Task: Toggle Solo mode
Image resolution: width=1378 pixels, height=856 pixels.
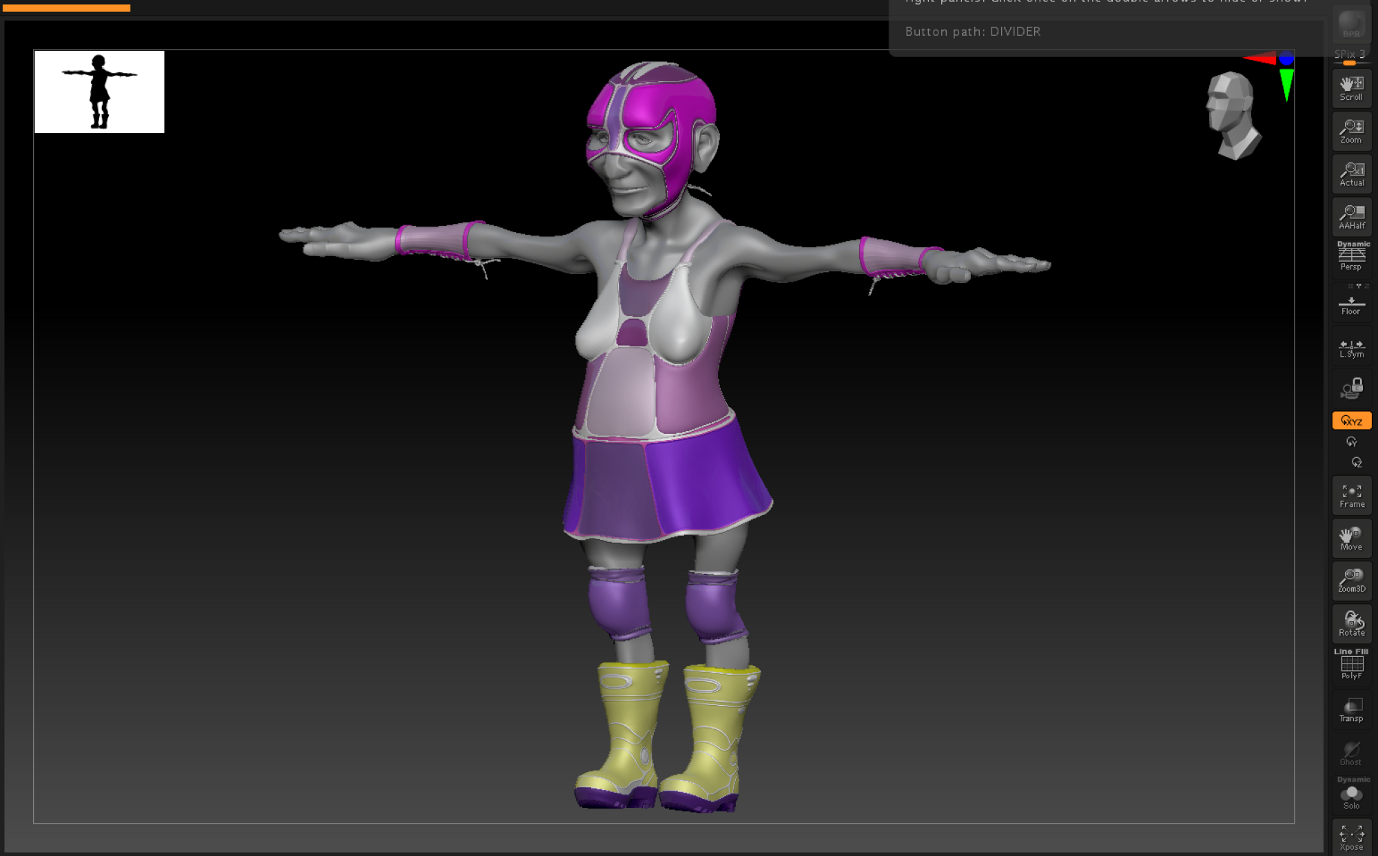Action: tap(1351, 797)
